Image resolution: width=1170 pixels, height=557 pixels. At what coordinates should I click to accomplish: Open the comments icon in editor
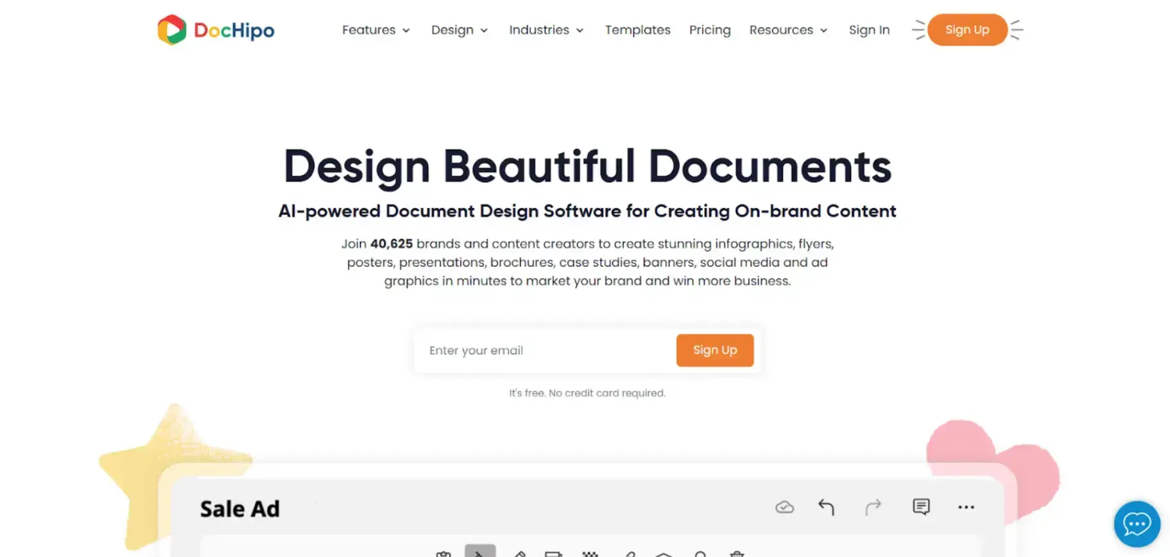click(x=921, y=507)
